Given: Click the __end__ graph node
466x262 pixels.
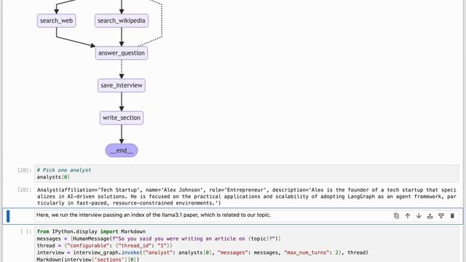Looking at the screenshot, I should (122, 151).
